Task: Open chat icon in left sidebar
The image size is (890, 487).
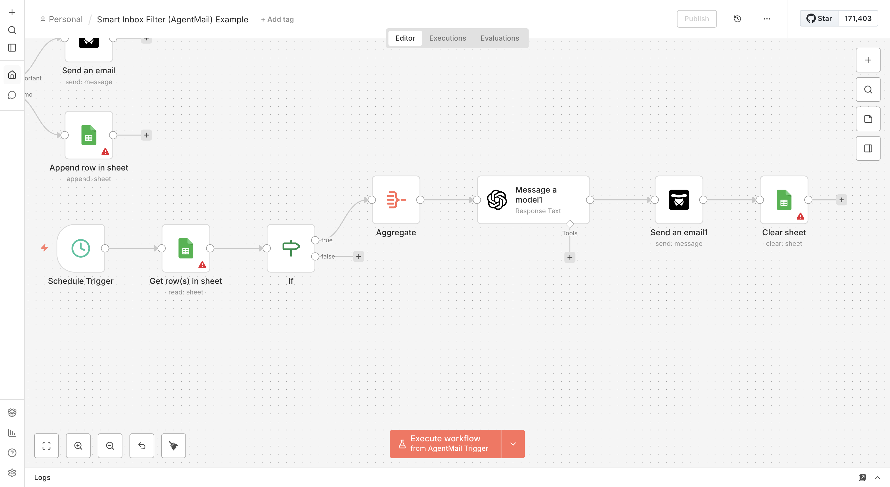Action: pos(12,95)
